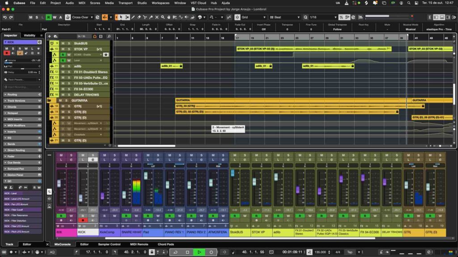Open the Grid snap type dropdown
This screenshot has height=257, width=458.
(x=253, y=17)
